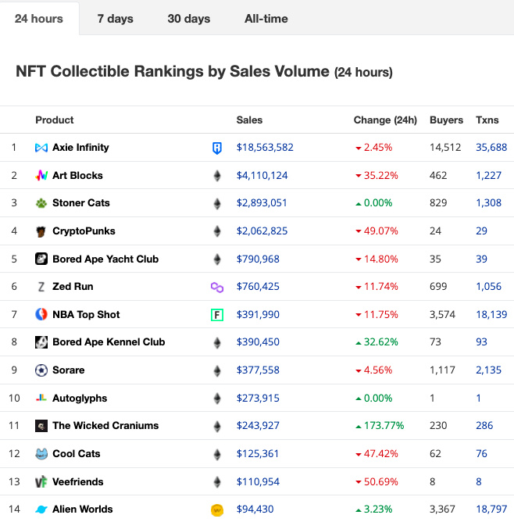The width and height of the screenshot is (514, 522).
Task: Click the Axie Infinity logo icon
Action: coord(41,148)
